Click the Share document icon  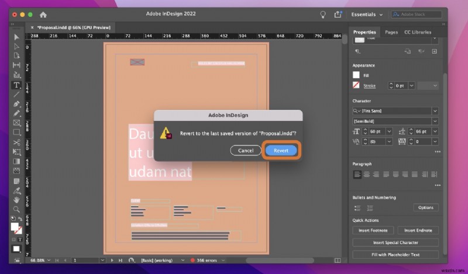pos(338,14)
